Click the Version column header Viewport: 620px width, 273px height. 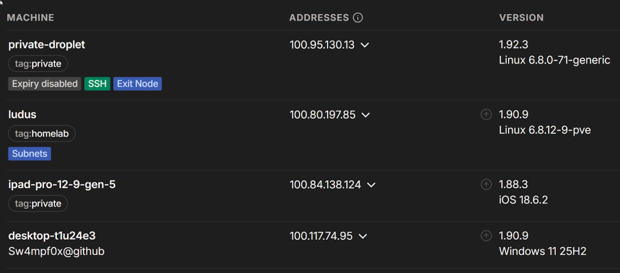pyautogui.click(x=521, y=18)
